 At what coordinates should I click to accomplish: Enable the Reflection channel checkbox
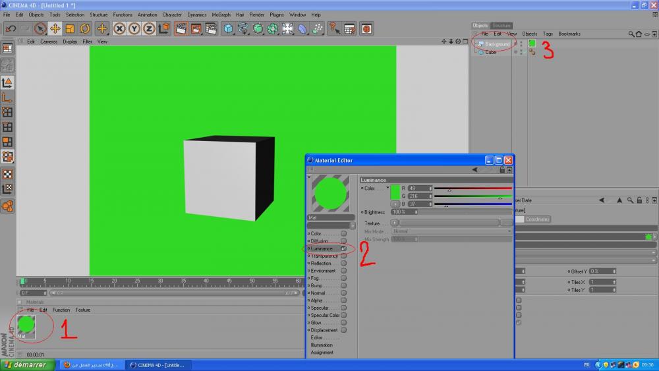click(343, 263)
